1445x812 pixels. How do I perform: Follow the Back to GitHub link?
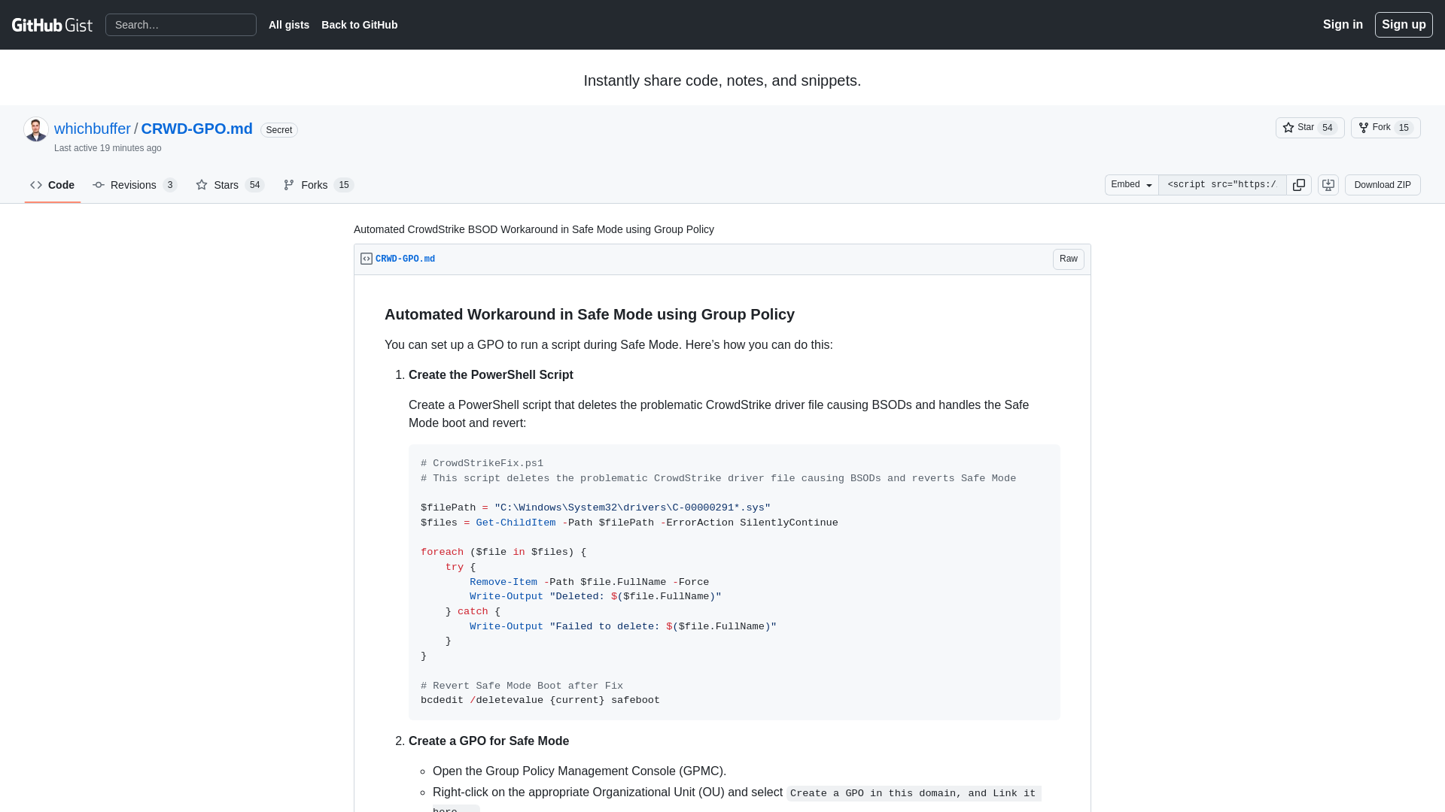(359, 25)
